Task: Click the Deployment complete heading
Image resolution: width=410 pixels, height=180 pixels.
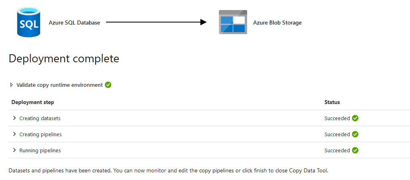Action: pos(64,59)
